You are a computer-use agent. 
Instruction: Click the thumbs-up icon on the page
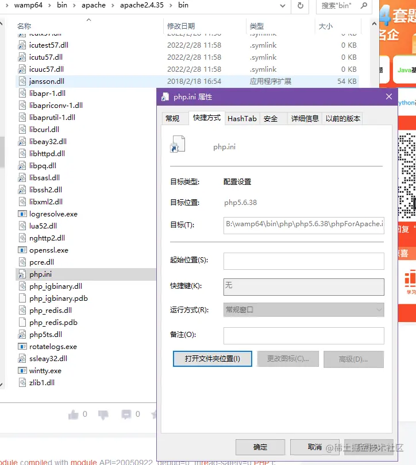(74, 414)
